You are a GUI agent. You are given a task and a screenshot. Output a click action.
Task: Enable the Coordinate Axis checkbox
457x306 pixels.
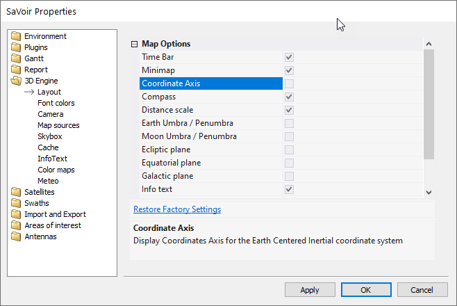(x=289, y=83)
